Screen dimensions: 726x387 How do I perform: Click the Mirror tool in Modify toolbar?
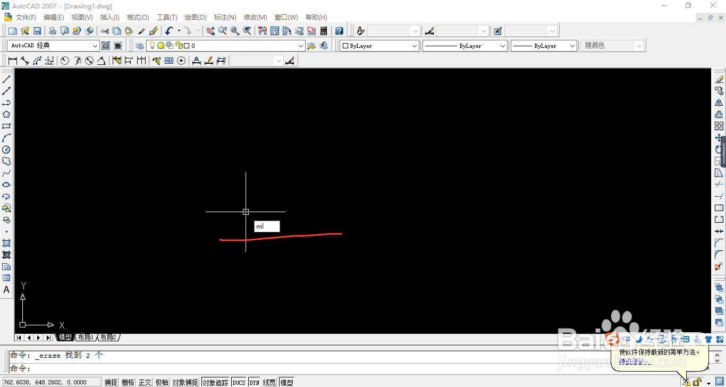[x=719, y=103]
